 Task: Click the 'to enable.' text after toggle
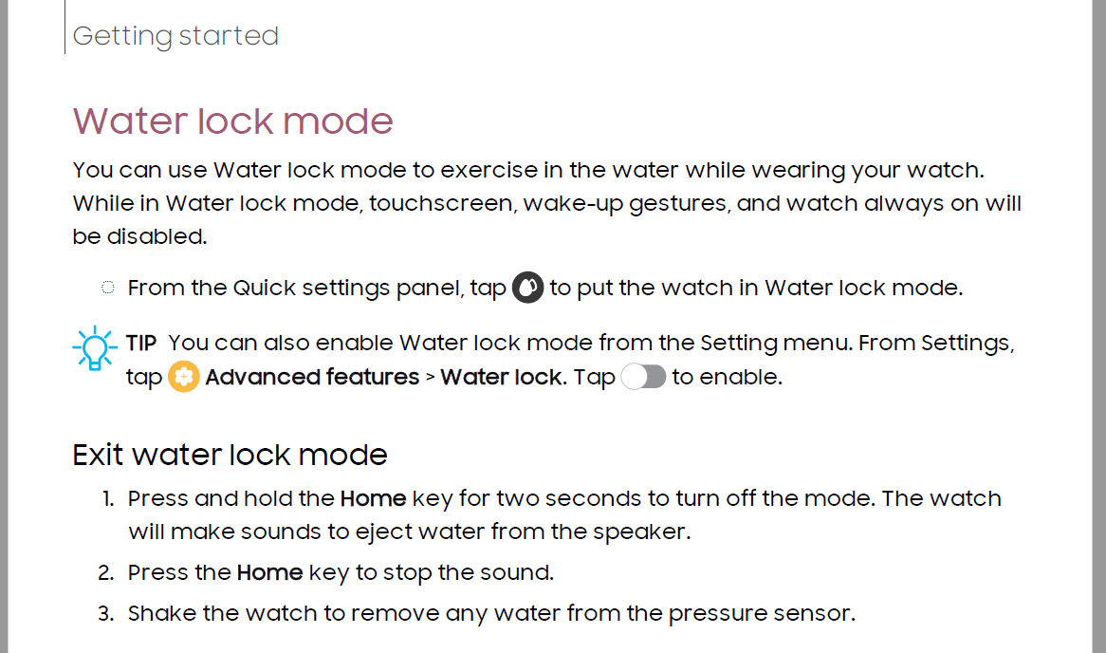[728, 377]
